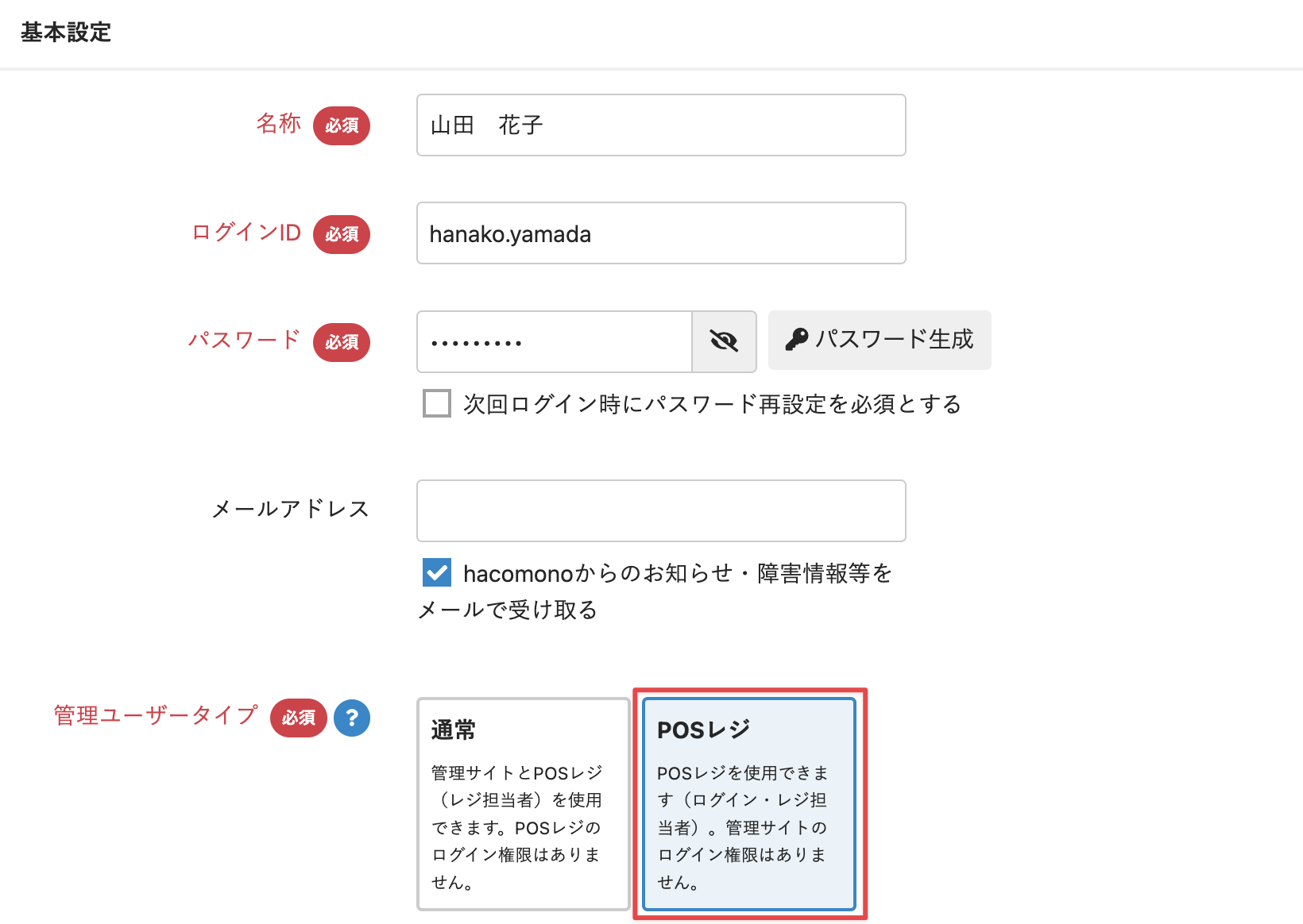Toggle password visibility with the eye-slash icon
The image size is (1303, 924).
coord(724,341)
